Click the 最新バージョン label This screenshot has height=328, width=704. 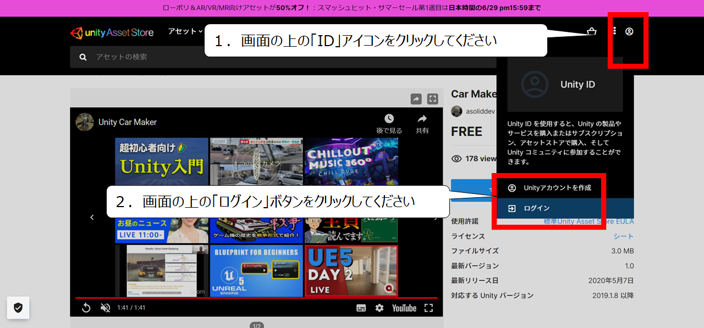(x=475, y=266)
